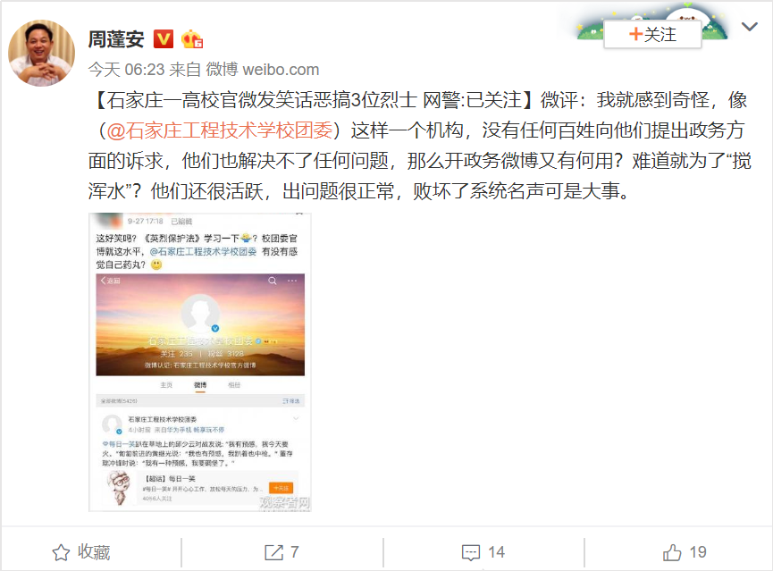Open mention @石家庄工程技术学校团委 link
773x571 pixels.
[x=219, y=130]
